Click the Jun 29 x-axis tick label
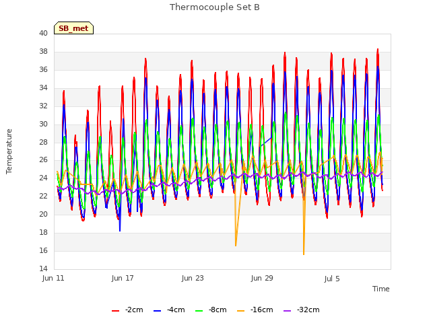The height and width of the screenshot is (323, 431). point(262,278)
